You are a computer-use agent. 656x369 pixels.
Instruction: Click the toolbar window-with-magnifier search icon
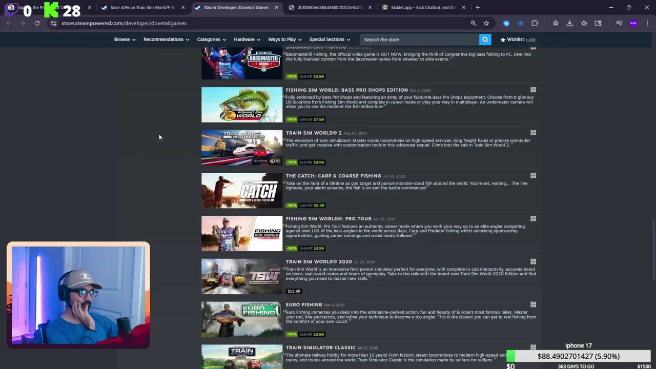(598, 23)
